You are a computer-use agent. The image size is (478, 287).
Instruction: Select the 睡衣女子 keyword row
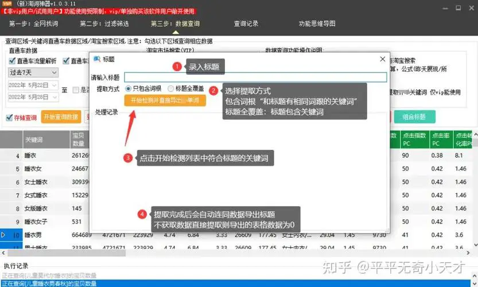pyautogui.click(x=36, y=222)
